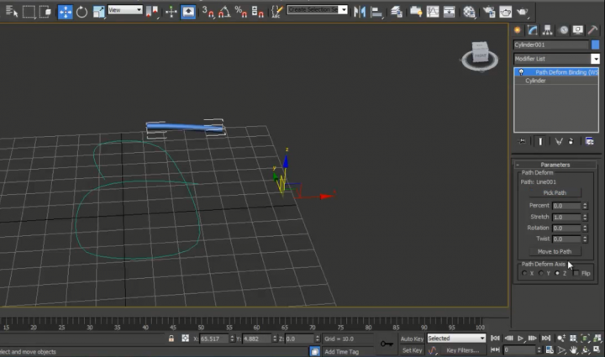This screenshot has width=605, height=357.
Task: Click the Move to Path button
Action: pyautogui.click(x=555, y=251)
